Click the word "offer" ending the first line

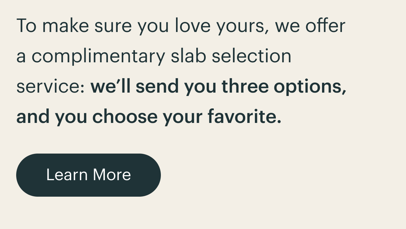coord(325,26)
